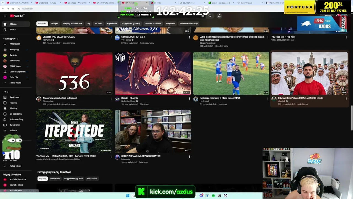Viewport: 353px width, 199px height.
Task: Open Nightblue Music channel avatar
Action: pos(117,99)
